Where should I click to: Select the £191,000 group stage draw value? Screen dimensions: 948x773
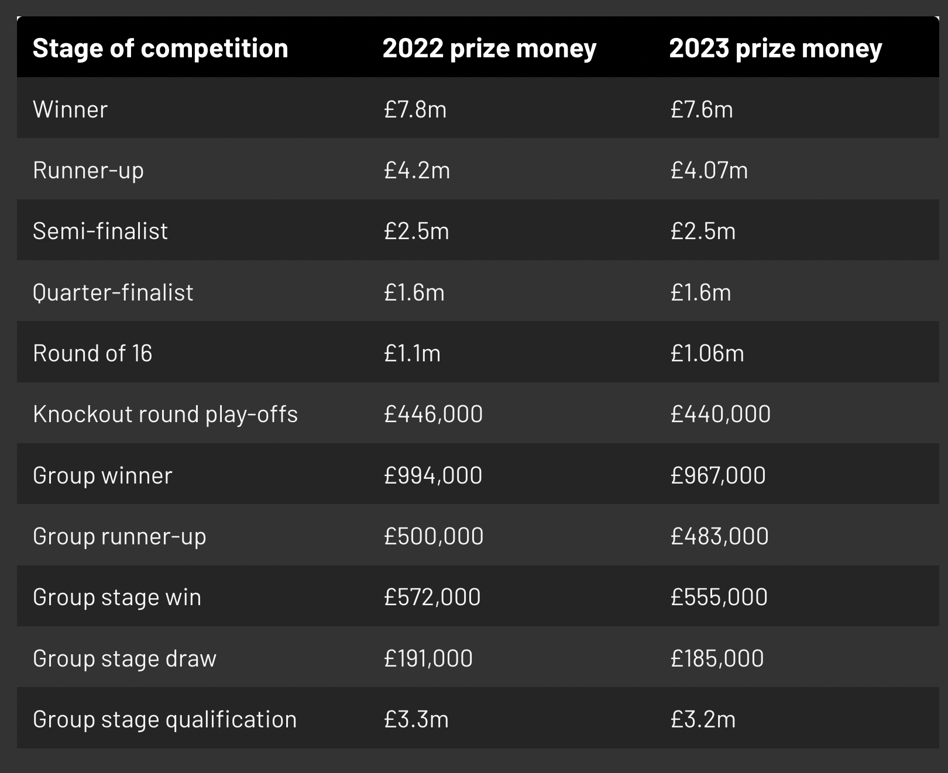(x=428, y=659)
